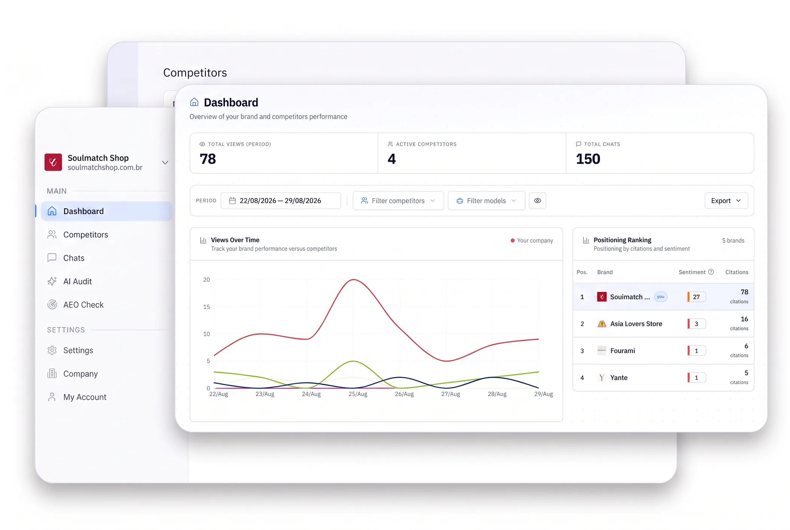Open the Export dropdown
The image size is (790, 530).
click(x=726, y=200)
